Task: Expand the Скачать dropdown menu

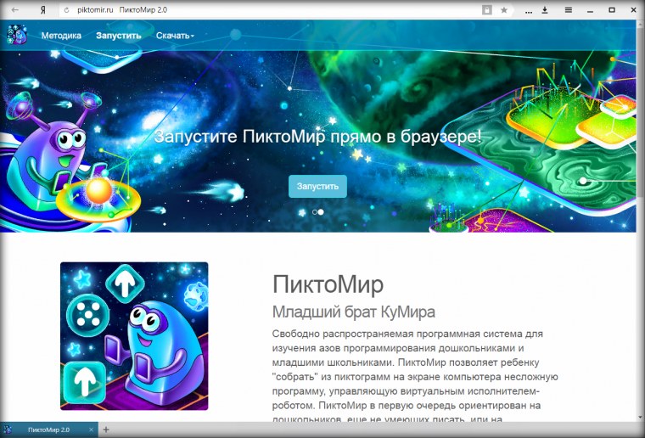Action: (x=175, y=36)
